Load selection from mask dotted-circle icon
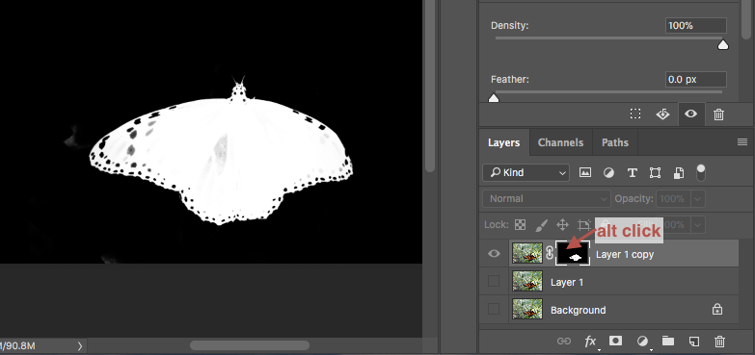 pos(635,114)
